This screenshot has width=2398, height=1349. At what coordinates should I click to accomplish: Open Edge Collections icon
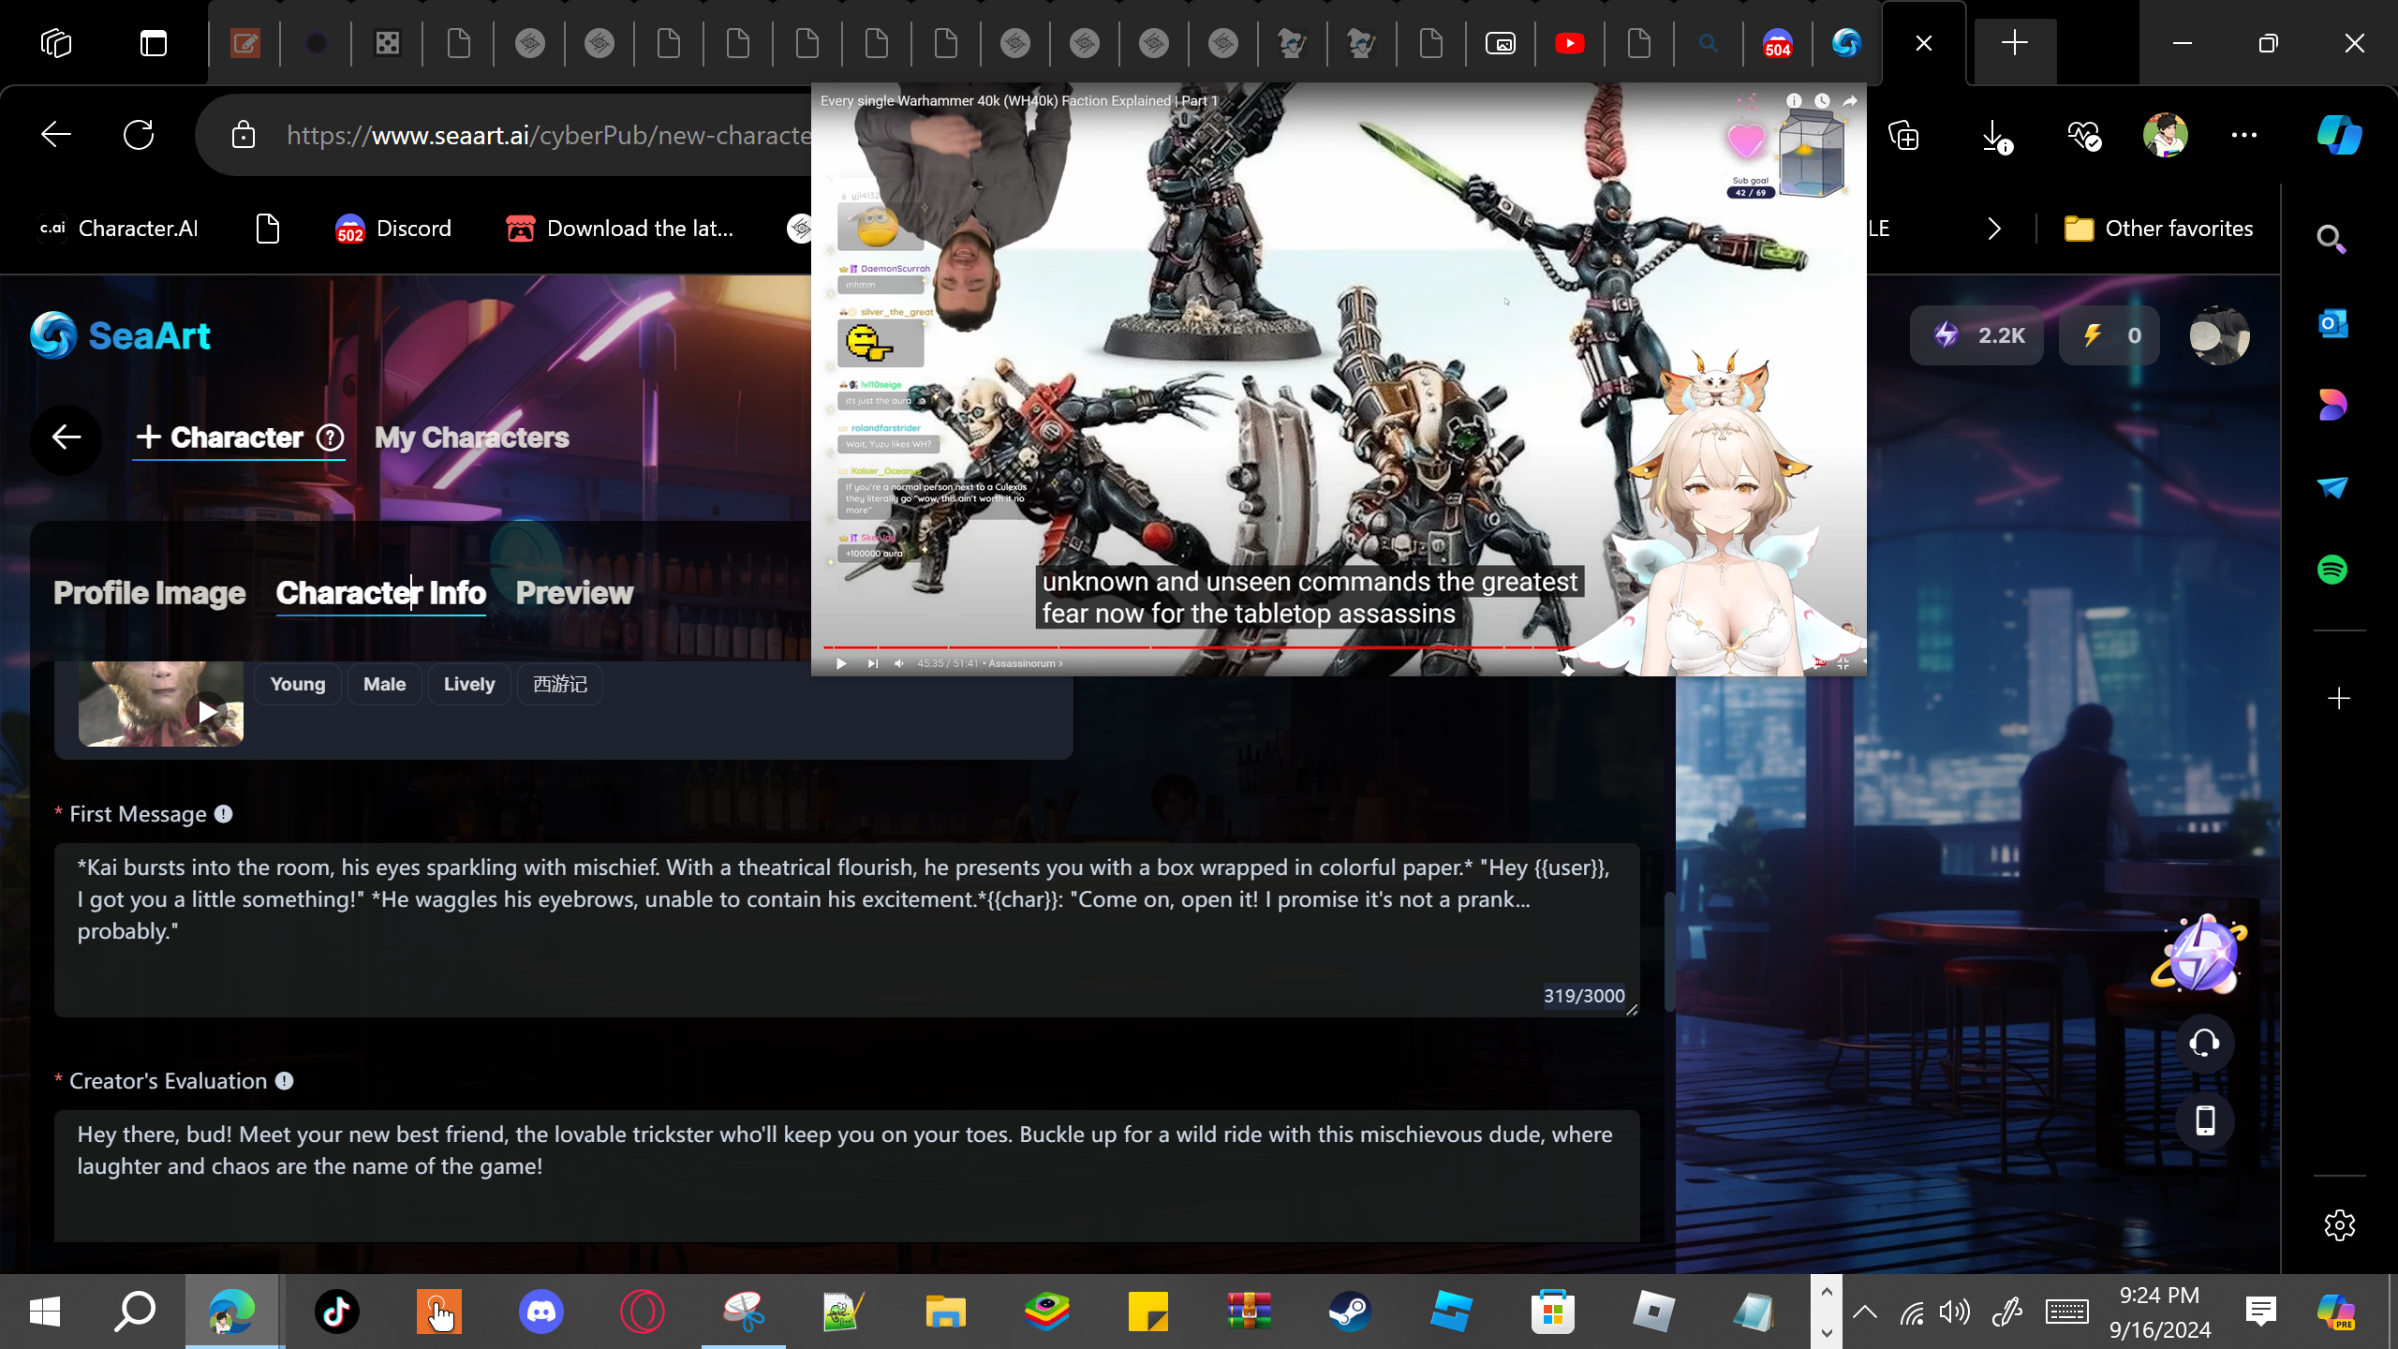(x=1903, y=135)
